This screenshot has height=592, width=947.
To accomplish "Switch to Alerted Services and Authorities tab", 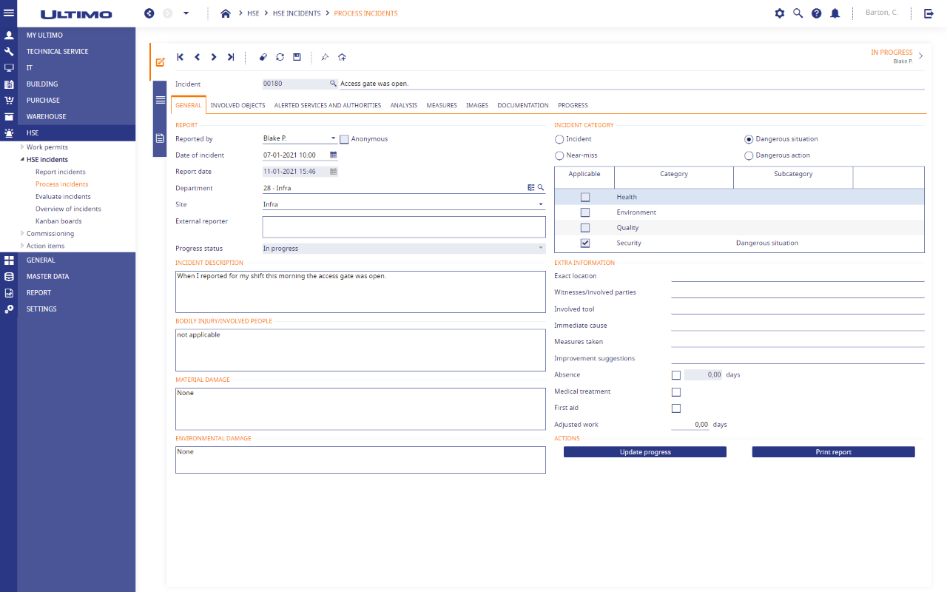I will 328,106.
